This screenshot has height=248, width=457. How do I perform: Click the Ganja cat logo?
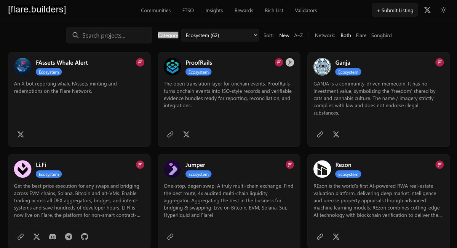[x=322, y=67]
